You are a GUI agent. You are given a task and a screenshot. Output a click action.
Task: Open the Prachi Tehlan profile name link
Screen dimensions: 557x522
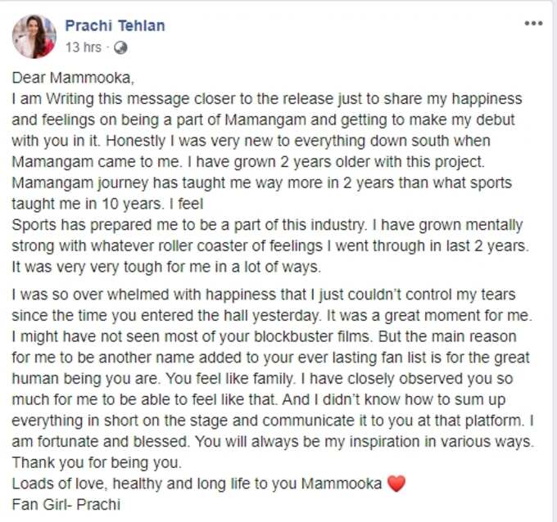pos(115,26)
